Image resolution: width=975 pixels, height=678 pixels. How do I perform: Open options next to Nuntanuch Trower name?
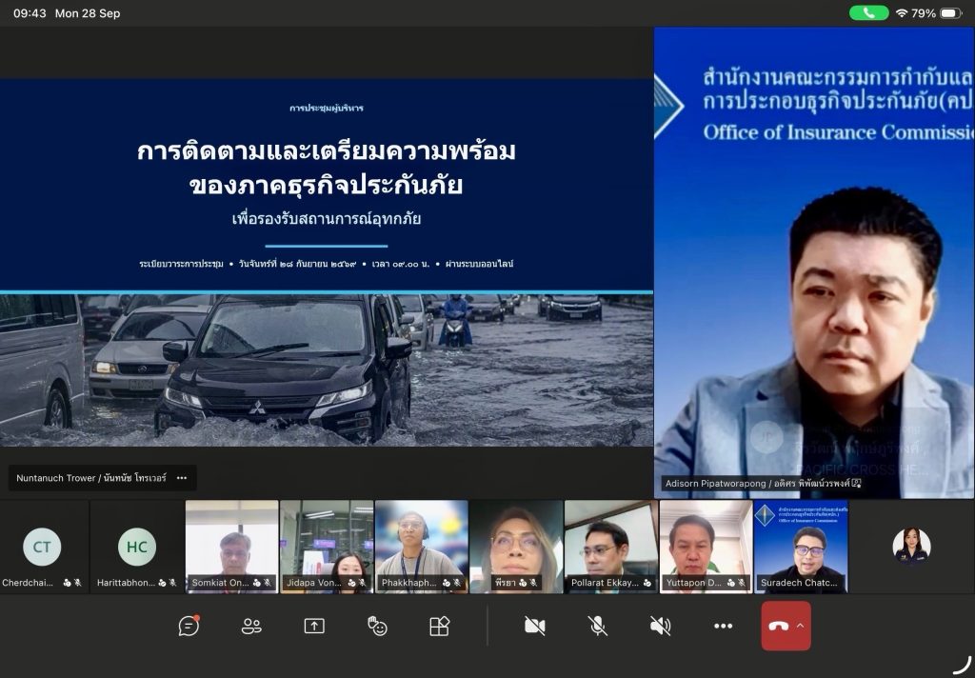pyautogui.click(x=182, y=478)
